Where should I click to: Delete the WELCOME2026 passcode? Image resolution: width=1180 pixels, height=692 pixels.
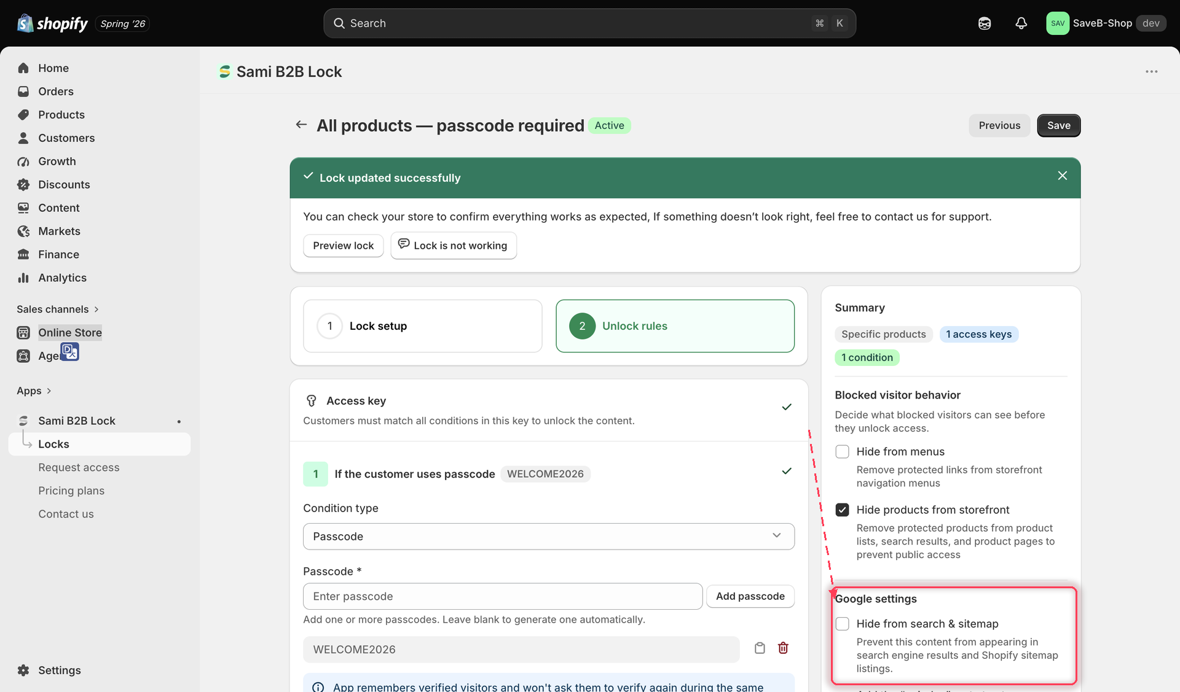click(783, 648)
